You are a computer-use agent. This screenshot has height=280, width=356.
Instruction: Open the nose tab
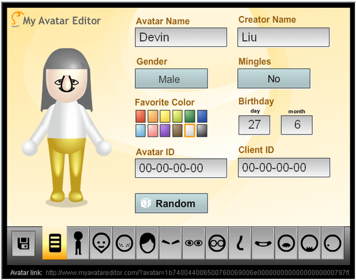[x=240, y=243]
